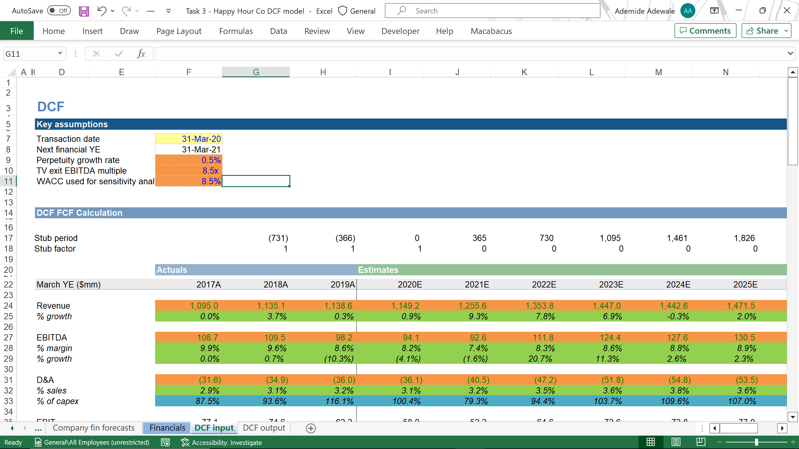Click the Save icon in title bar
This screenshot has width=799, height=449.
click(x=84, y=11)
